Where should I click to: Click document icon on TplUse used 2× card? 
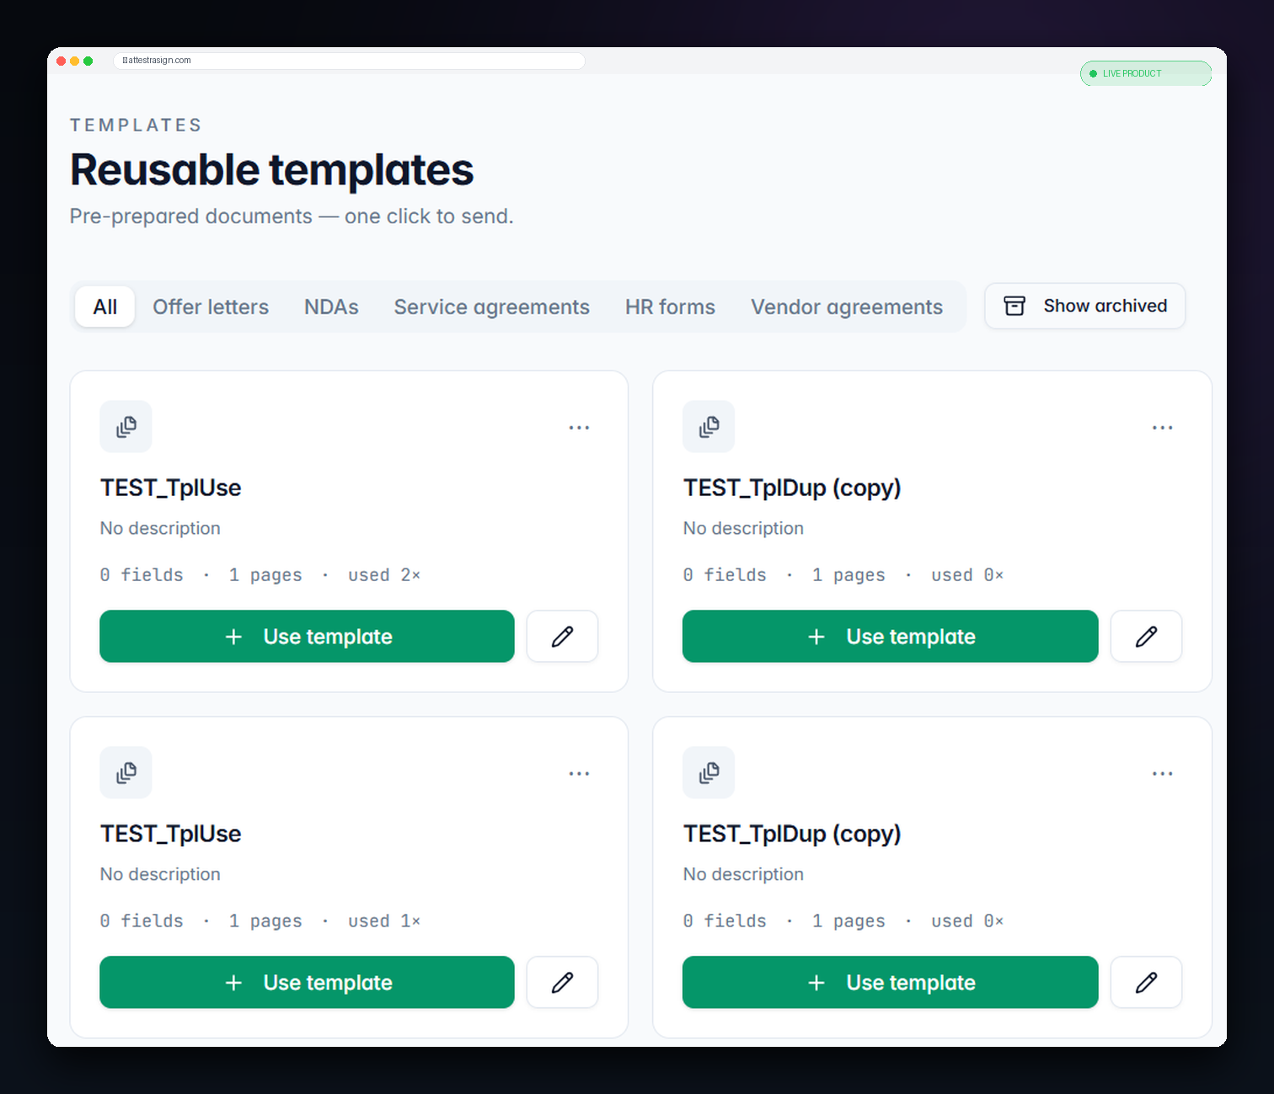[126, 427]
